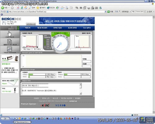Click the browser Forward button
Screen dimensions: 155x124
[12, 8]
